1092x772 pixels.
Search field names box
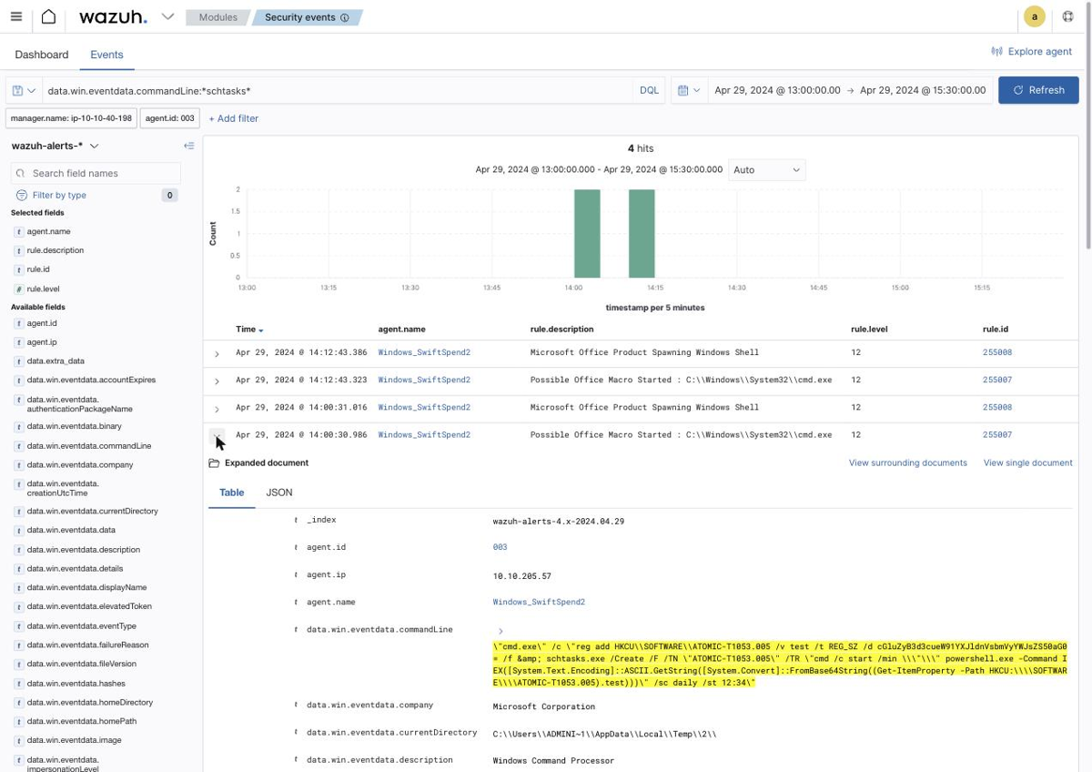[96, 173]
